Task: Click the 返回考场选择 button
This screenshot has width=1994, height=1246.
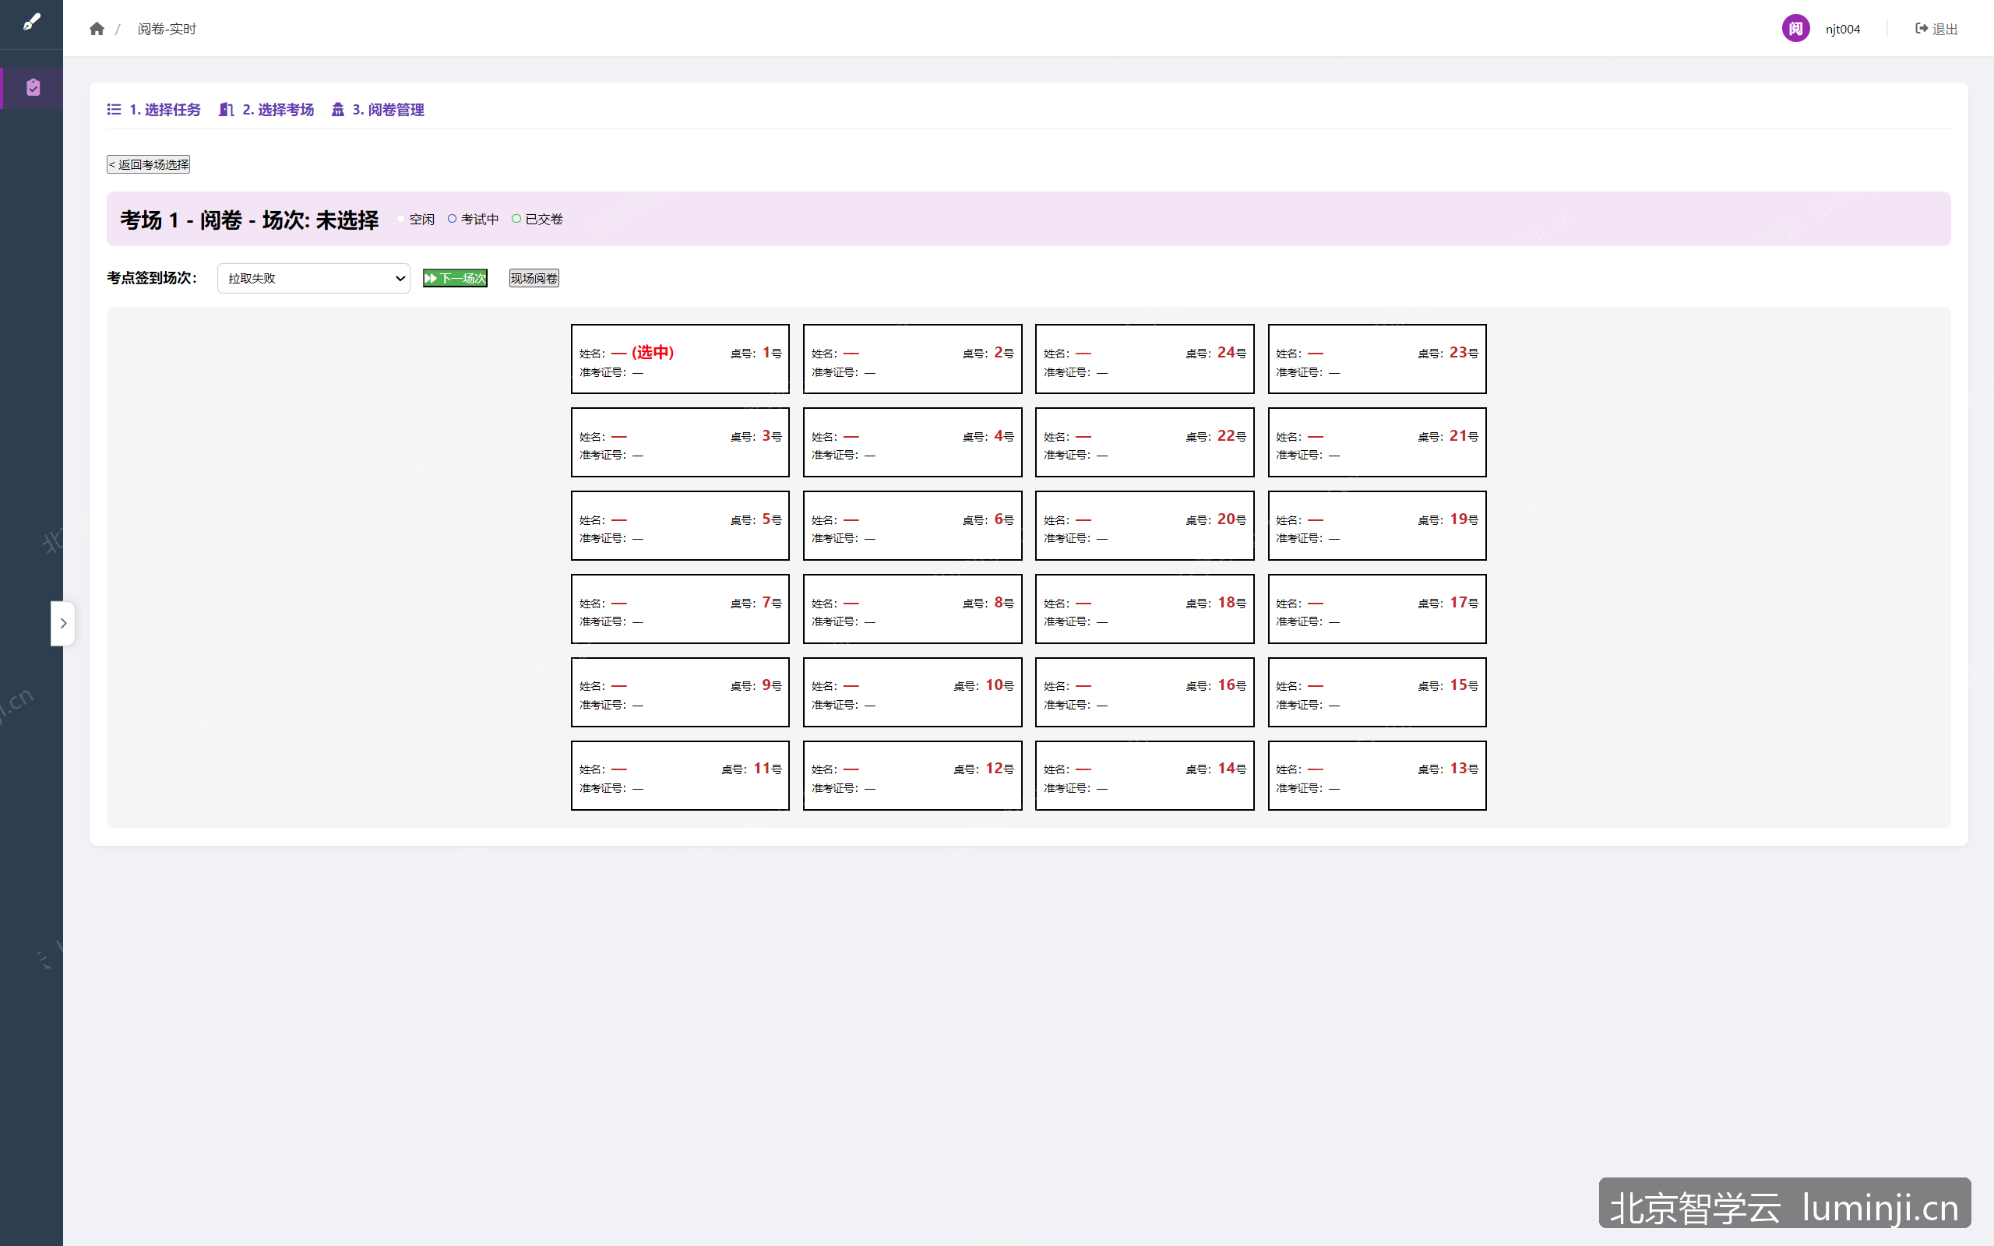Action: pyautogui.click(x=148, y=165)
